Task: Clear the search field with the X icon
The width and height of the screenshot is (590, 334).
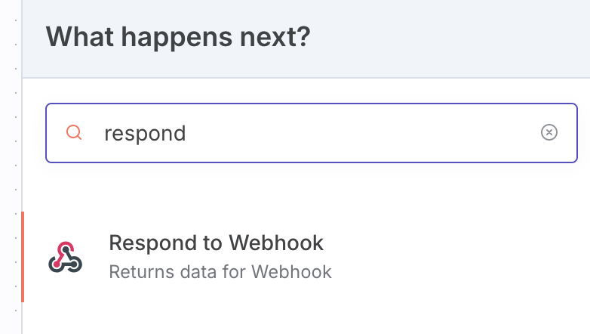Action: 549,133
